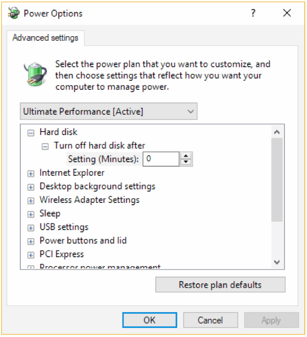Click the OK button
The width and height of the screenshot is (307, 337).
pos(150,320)
